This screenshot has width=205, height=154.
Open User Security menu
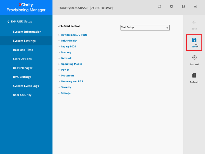point(22,95)
